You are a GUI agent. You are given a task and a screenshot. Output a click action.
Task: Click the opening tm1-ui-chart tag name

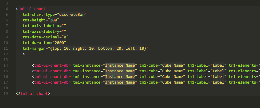pos(32,9)
